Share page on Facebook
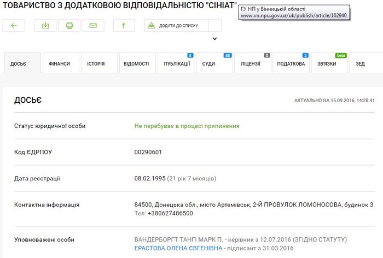Screen dimensions: 383x258 pos(124,25)
